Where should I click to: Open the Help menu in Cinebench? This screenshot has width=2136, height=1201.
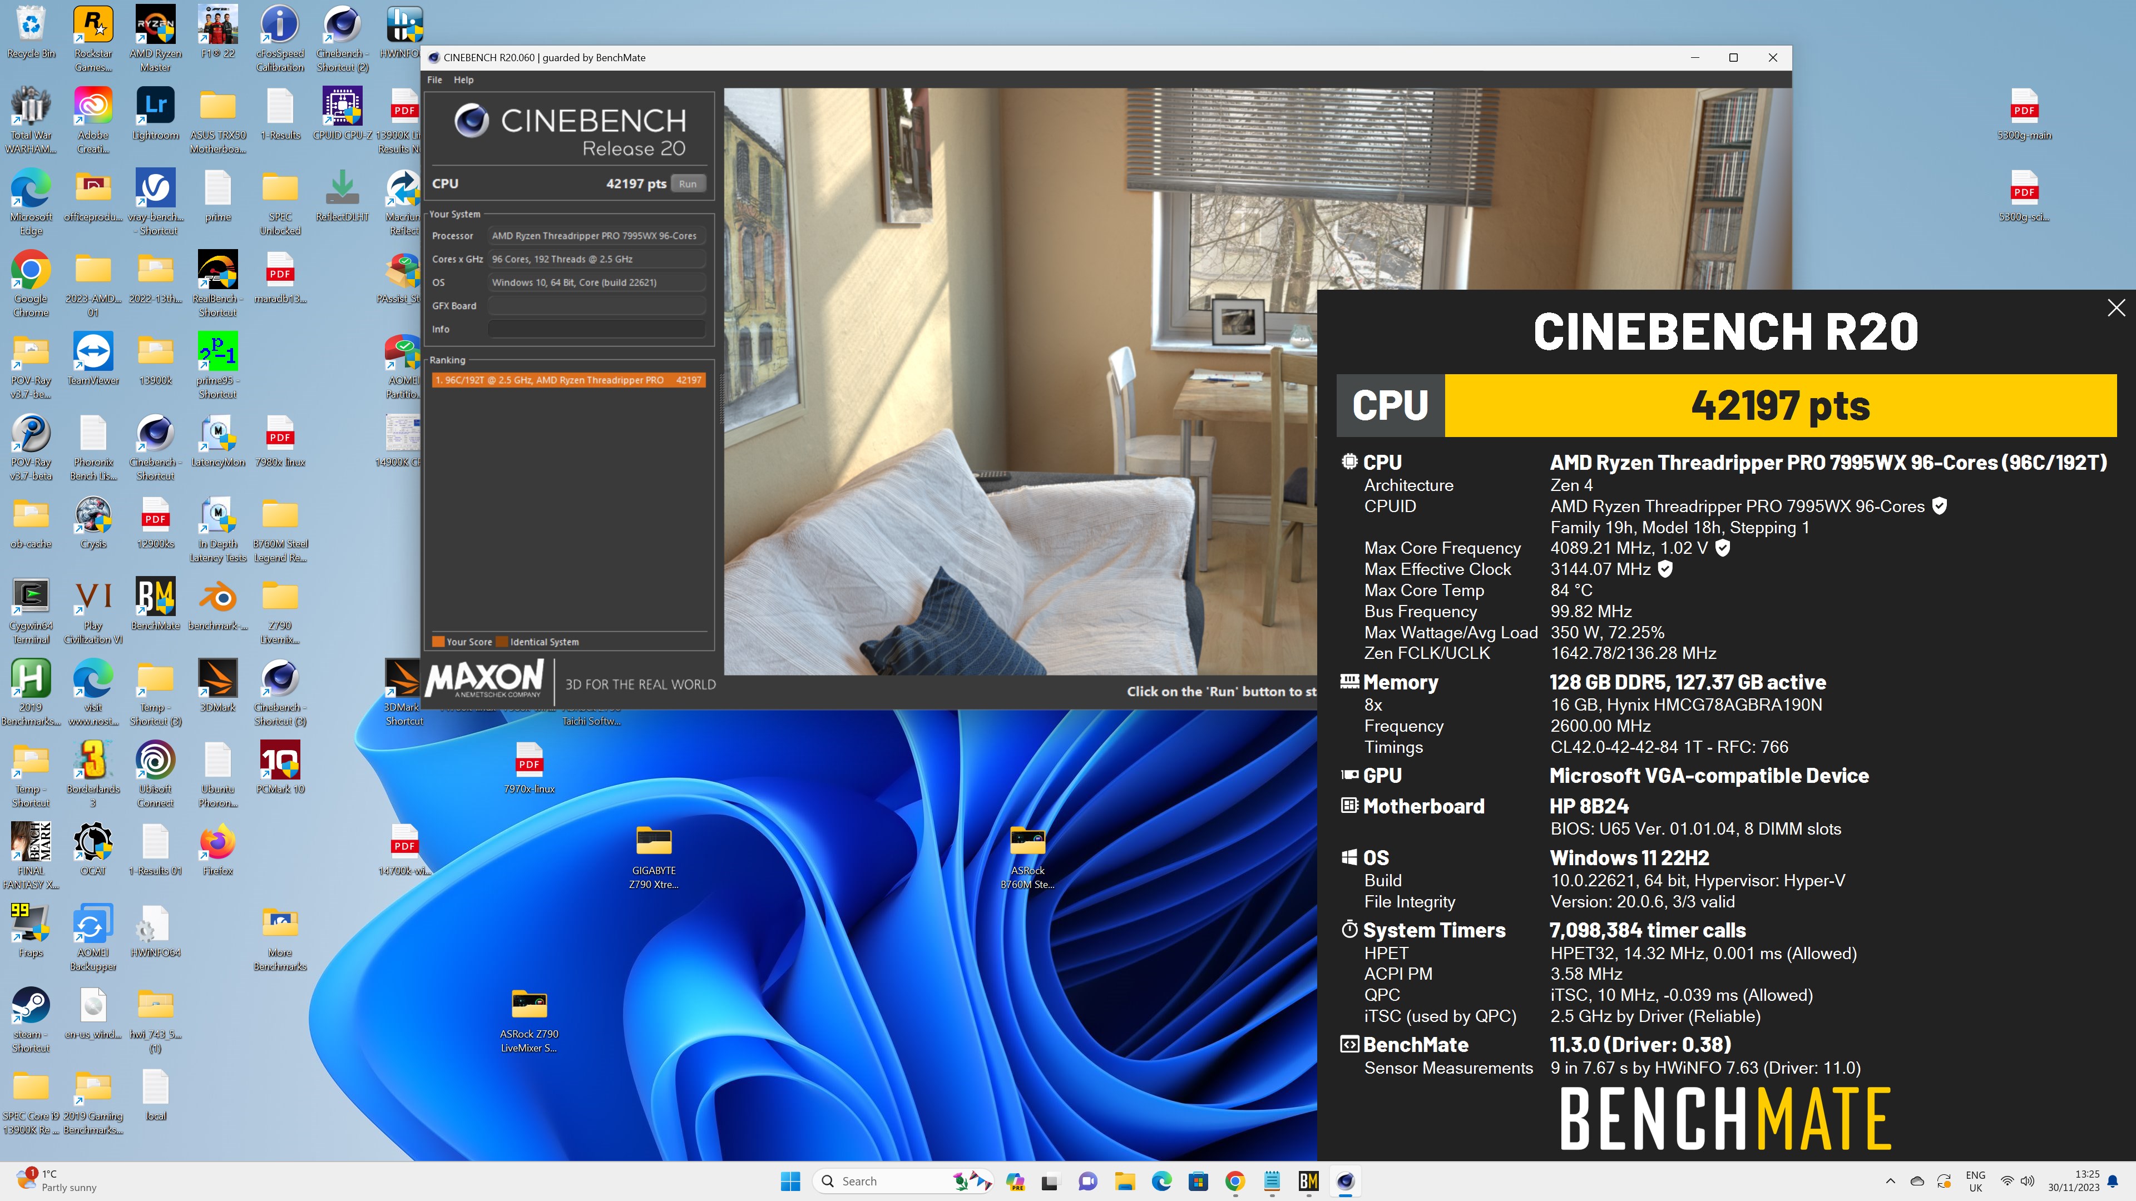point(463,80)
